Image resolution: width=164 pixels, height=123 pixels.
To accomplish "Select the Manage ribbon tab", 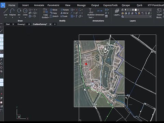I will pos(81,5).
